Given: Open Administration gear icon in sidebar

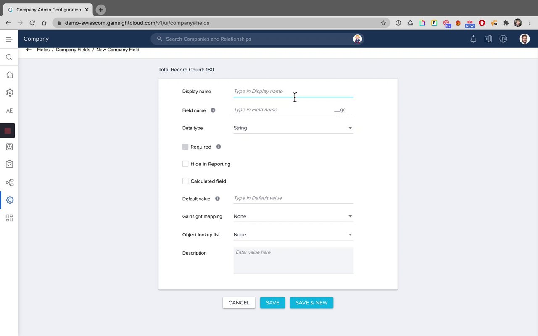Looking at the screenshot, I should coord(9,200).
